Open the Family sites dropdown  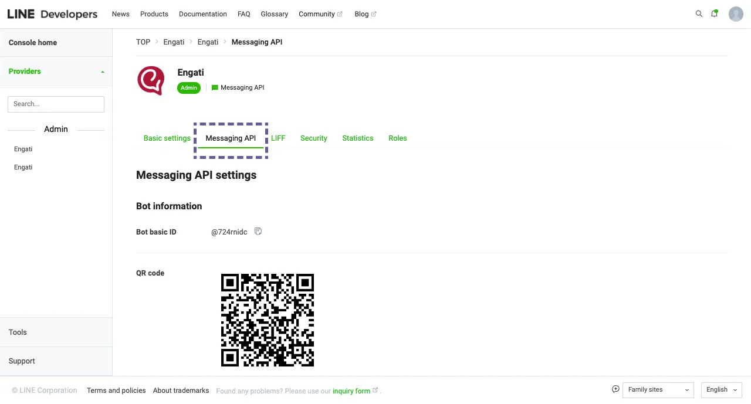tap(658, 390)
